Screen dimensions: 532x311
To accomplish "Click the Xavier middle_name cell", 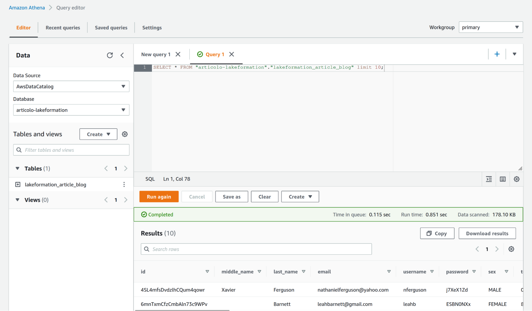I will [x=228, y=290].
